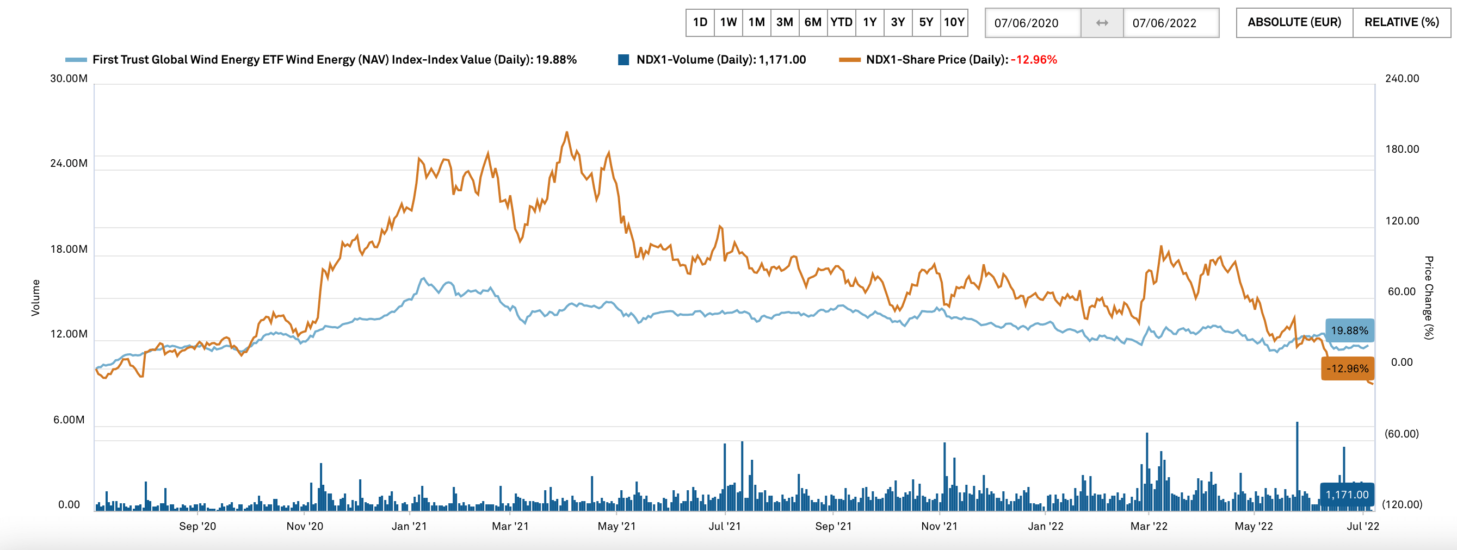Image resolution: width=1457 pixels, height=550 pixels.
Task: Switch to RELATIVE (%) view
Action: [x=1402, y=23]
